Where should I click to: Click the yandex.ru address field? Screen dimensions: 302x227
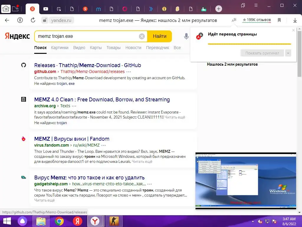click(x=61, y=20)
